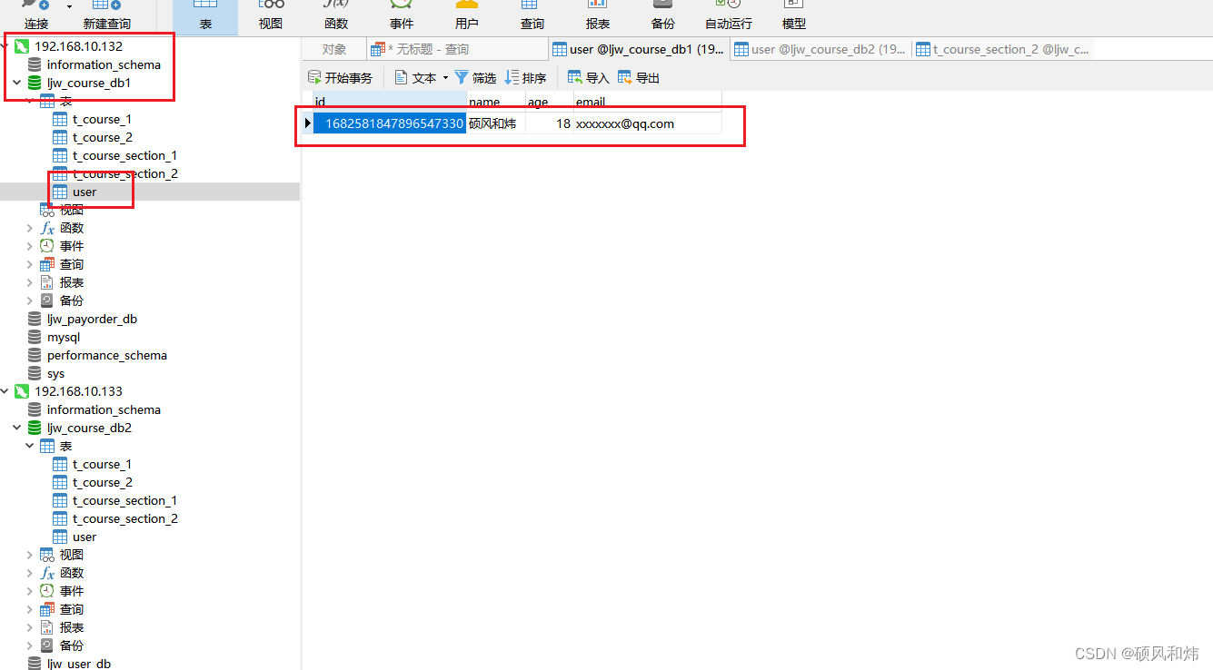Select the 查询 toolbar button

(x=532, y=15)
